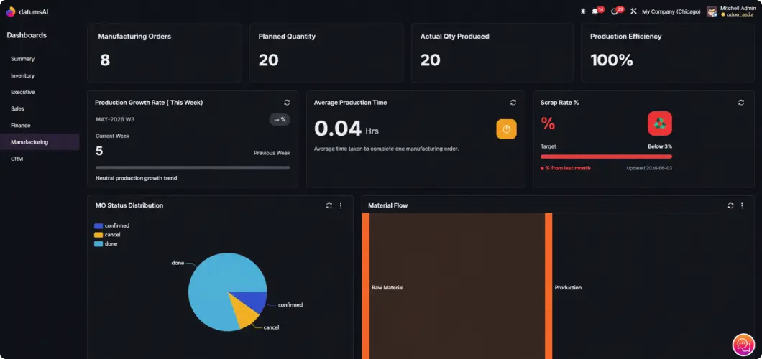
Task: Refresh the Material Flow chart
Action: point(730,205)
